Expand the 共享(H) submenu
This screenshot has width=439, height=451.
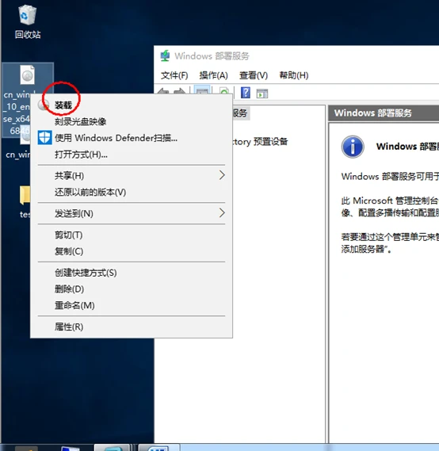coord(131,175)
